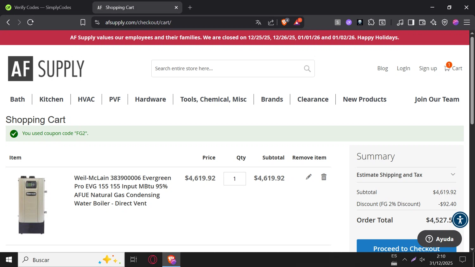Open the Hardware category menu
Screen dimensions: 475x267
click(x=150, y=99)
